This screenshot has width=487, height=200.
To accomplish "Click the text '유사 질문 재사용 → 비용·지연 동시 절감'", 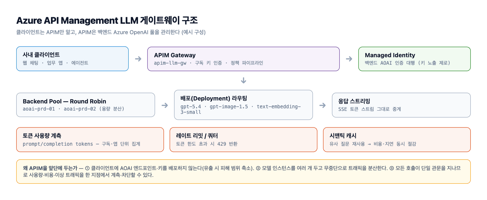I will (x=373, y=144).
